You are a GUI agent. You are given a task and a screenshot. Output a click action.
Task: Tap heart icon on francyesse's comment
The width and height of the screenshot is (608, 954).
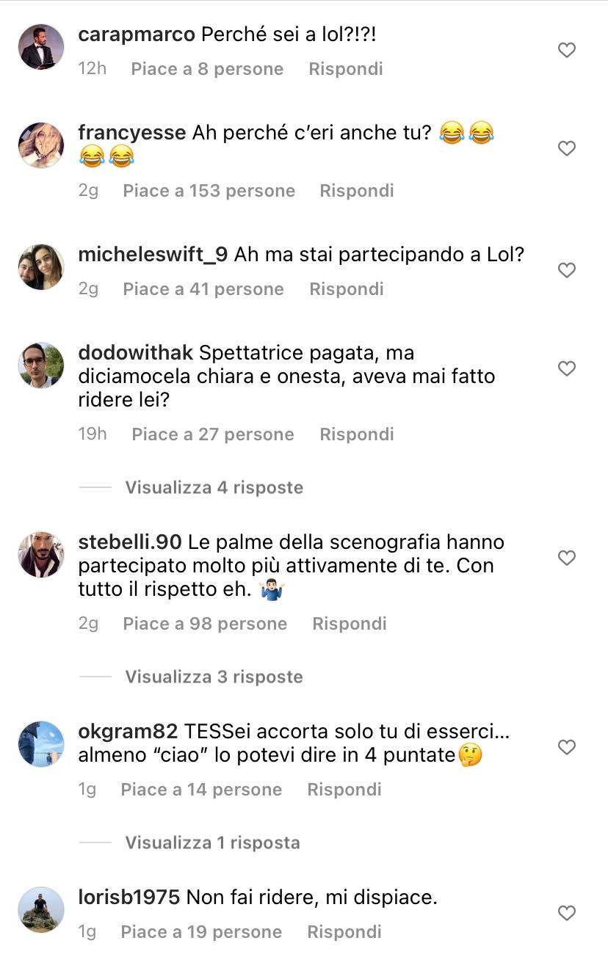(566, 148)
